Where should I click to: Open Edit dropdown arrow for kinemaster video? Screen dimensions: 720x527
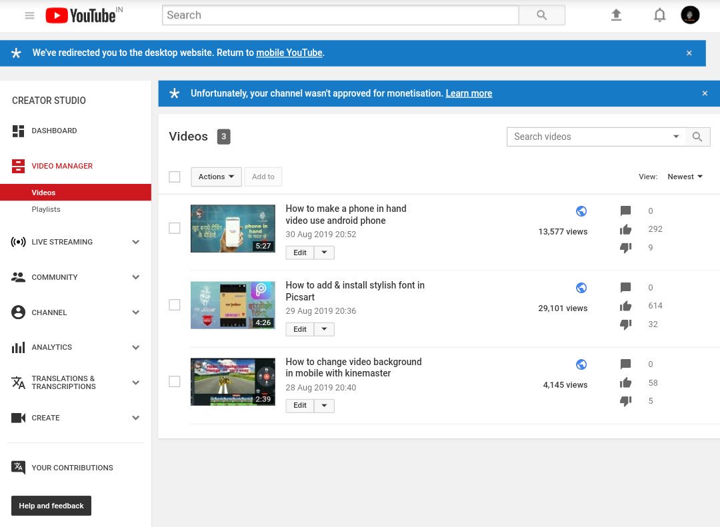click(324, 406)
